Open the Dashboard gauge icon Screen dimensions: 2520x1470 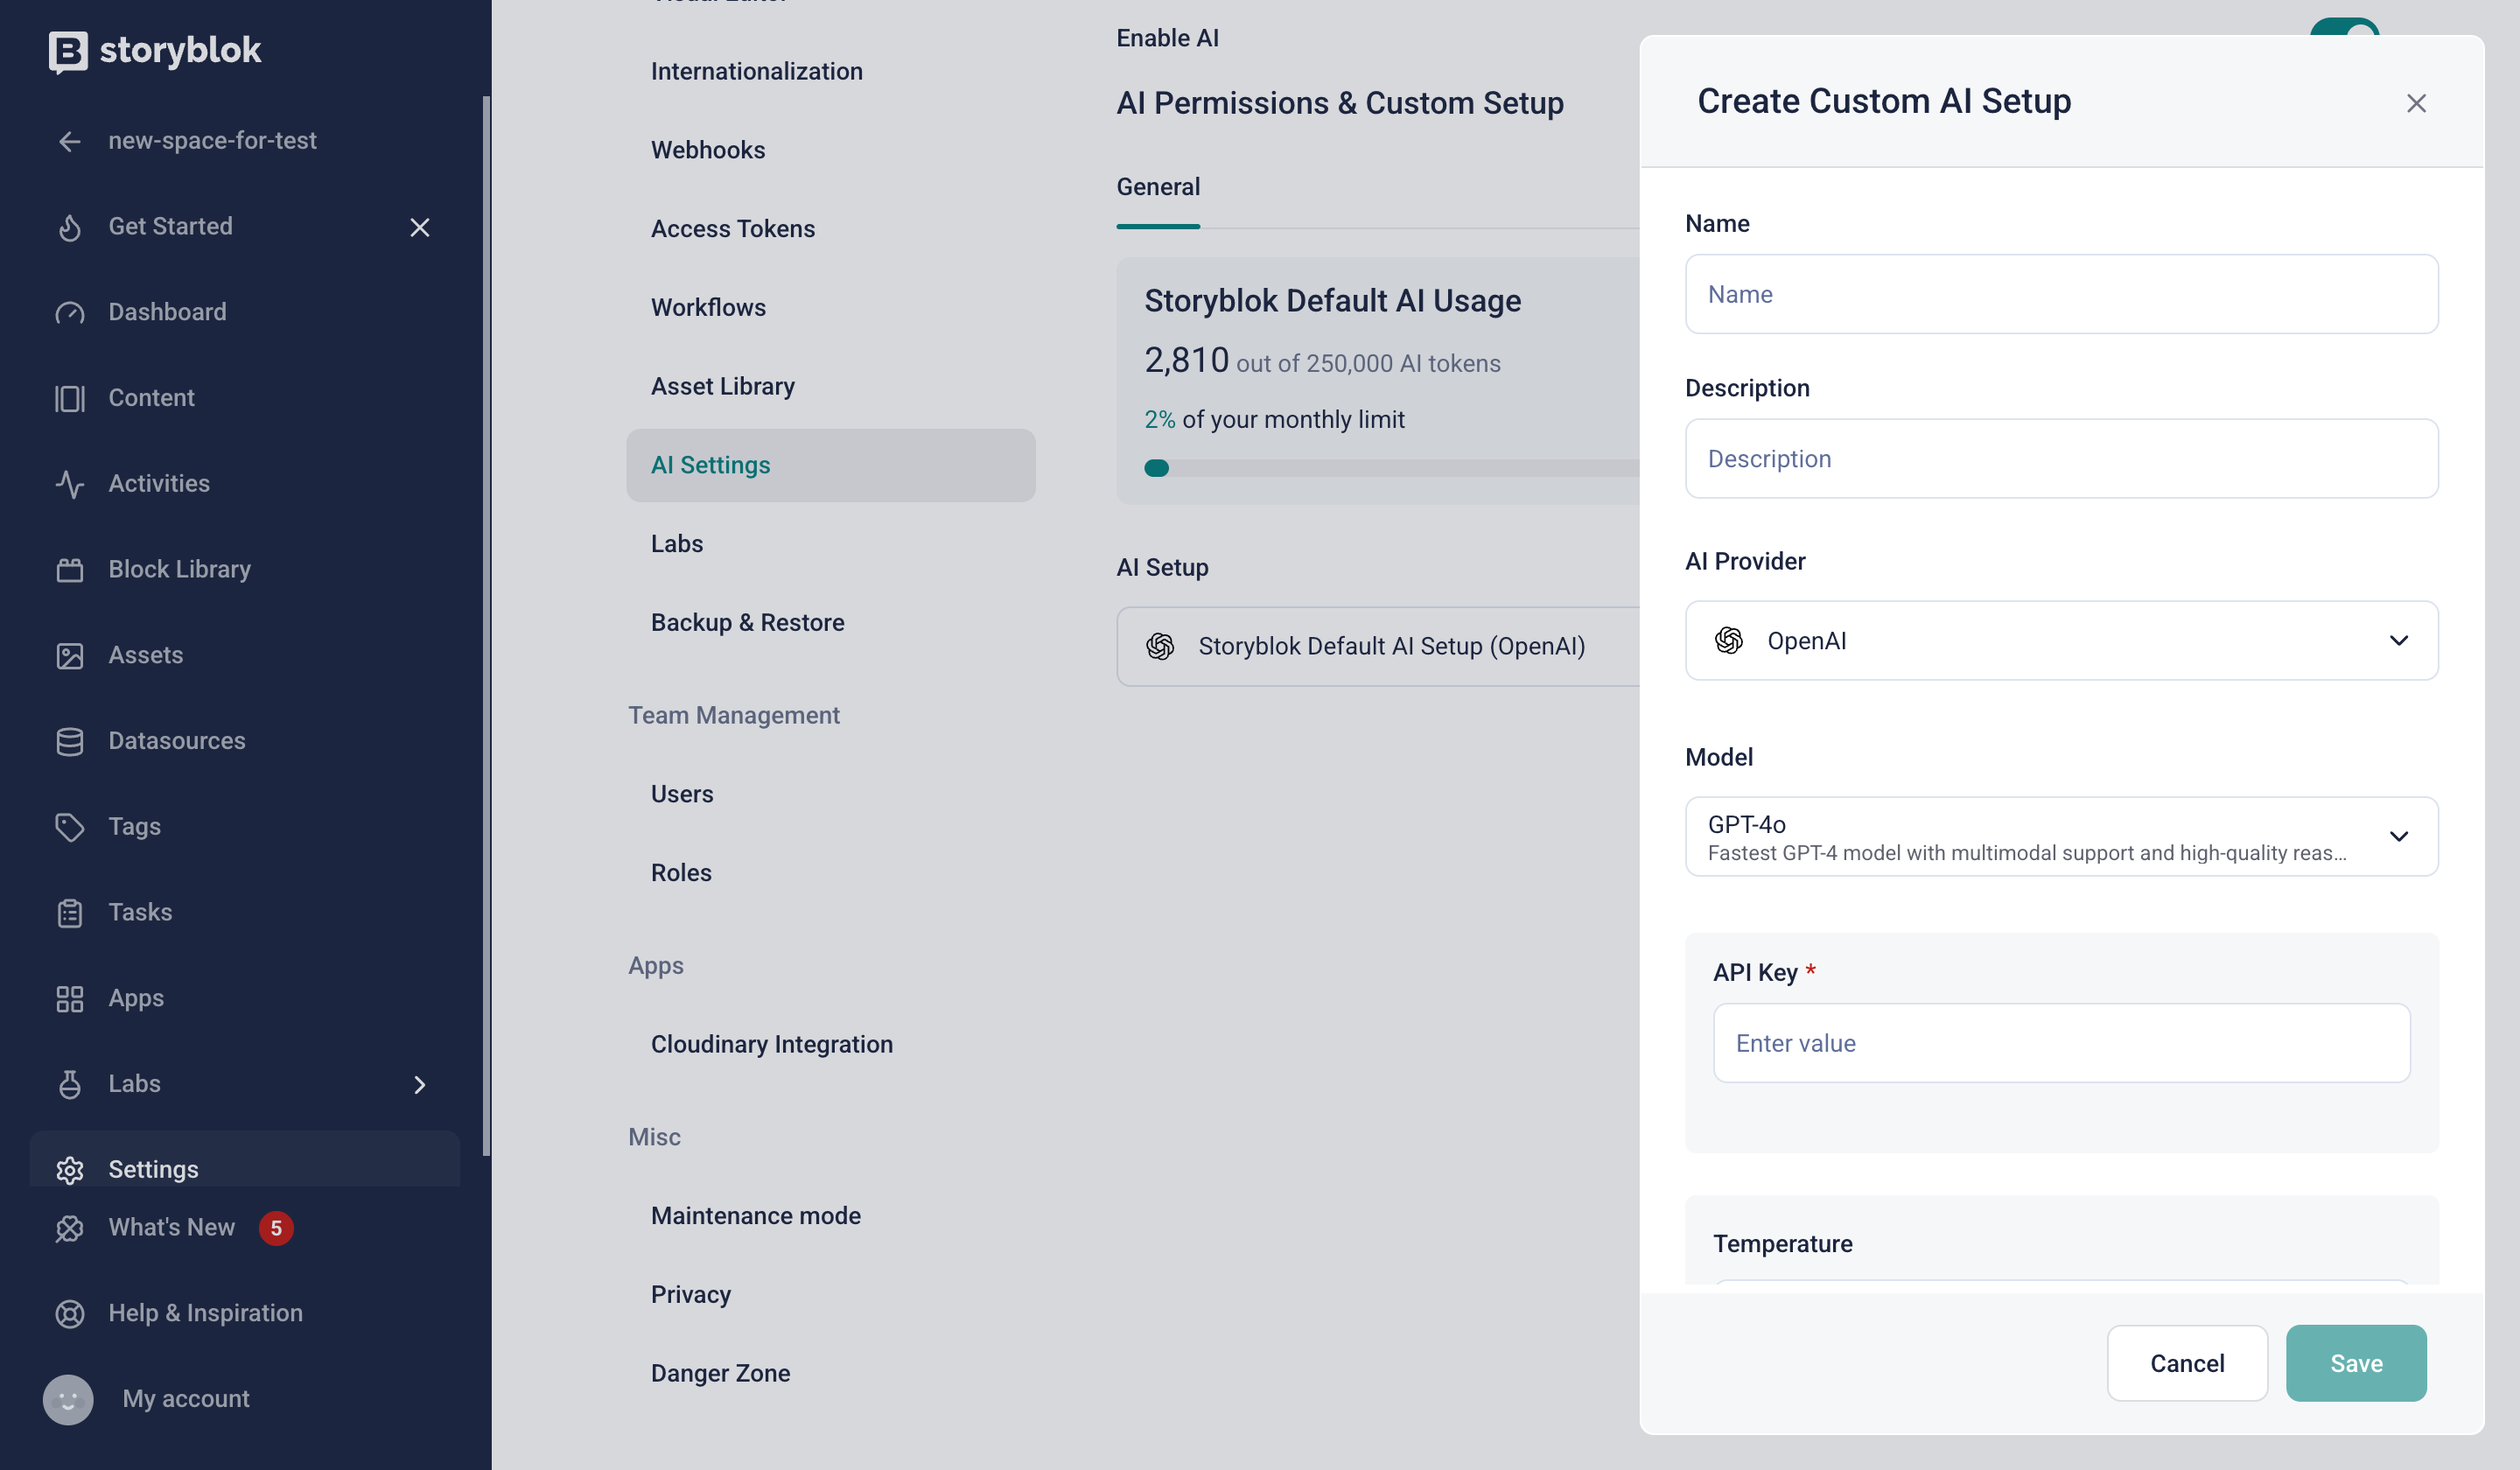[69, 313]
